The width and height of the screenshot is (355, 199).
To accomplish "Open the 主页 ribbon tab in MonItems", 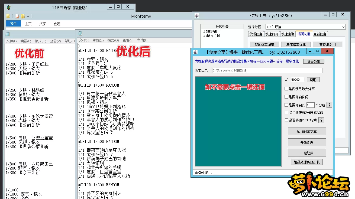I will [x=28, y=24].
